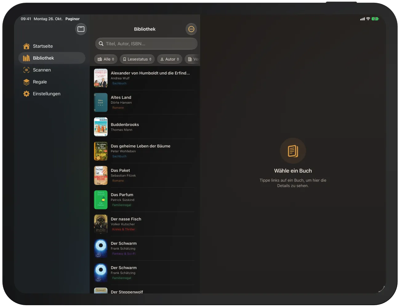Image resolution: width=400 pixels, height=307 pixels.
Task: Click the book placeholder icon above Wähle ein Buch
Action: pyautogui.click(x=293, y=151)
